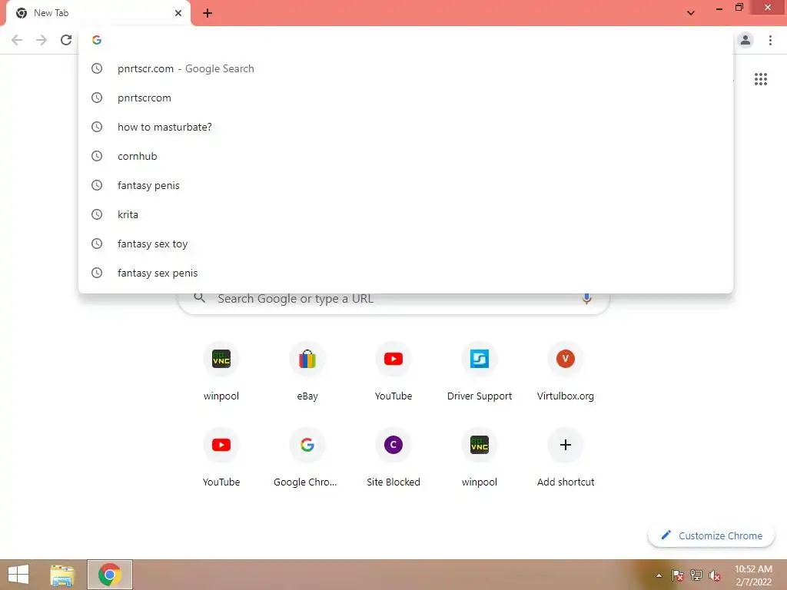
Task: Show hidden tray icons arrow
Action: (x=659, y=575)
